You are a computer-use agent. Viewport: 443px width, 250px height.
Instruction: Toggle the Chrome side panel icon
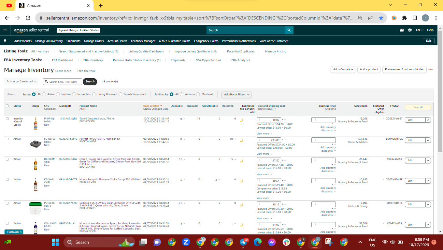415,18
